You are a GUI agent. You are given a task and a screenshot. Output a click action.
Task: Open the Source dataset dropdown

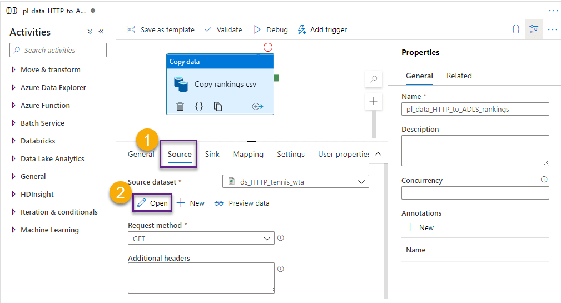coord(295,182)
